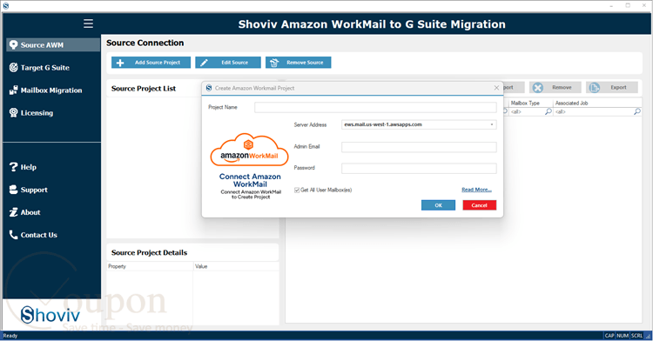This screenshot has height=341, width=653.
Task: Click the Mailbox Migration icon
Action: (x=13, y=90)
